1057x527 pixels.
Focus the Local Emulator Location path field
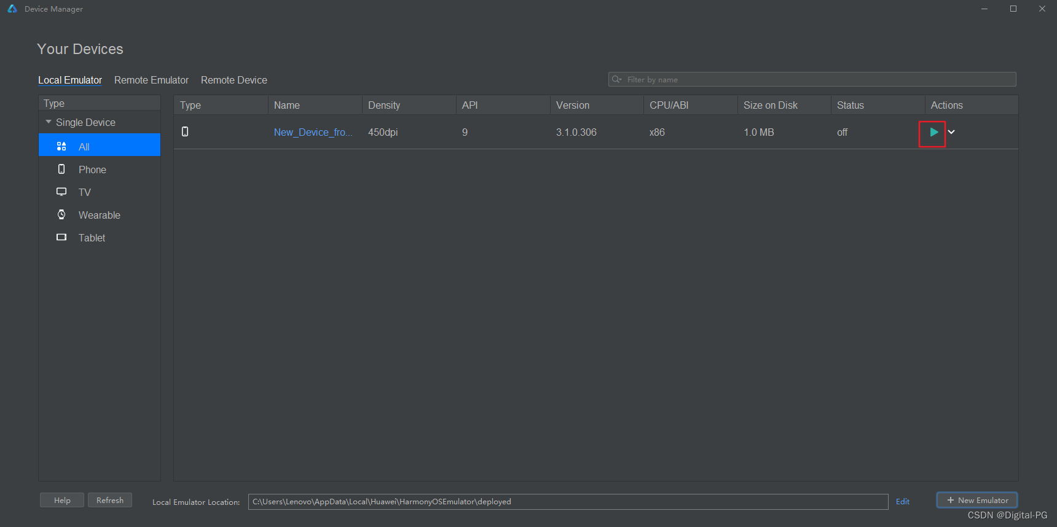point(568,502)
